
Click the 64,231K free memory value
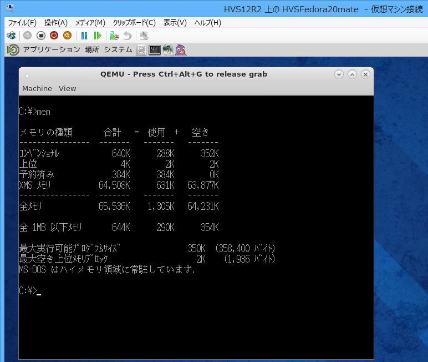tap(203, 206)
